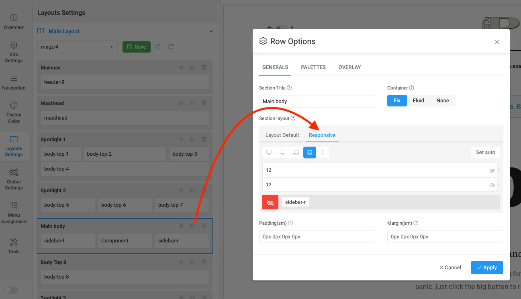Screen dimensions: 521x299
Task: Click the Margin(sm) input field
Action: (x=445, y=237)
